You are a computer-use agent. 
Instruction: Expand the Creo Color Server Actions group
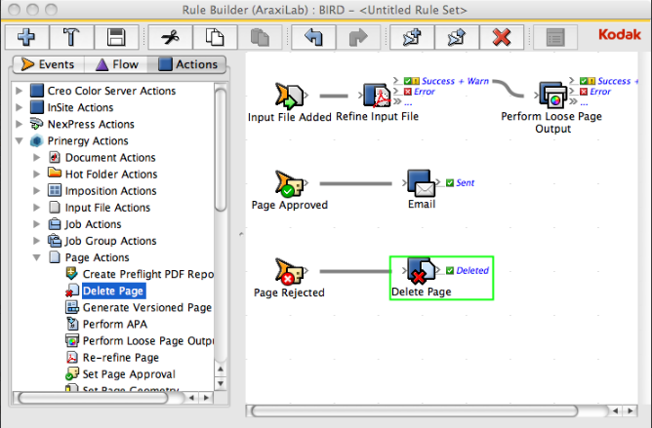coord(21,92)
